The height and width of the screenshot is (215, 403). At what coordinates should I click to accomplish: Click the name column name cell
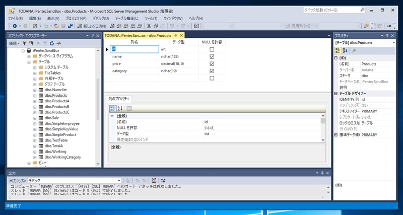point(135,56)
